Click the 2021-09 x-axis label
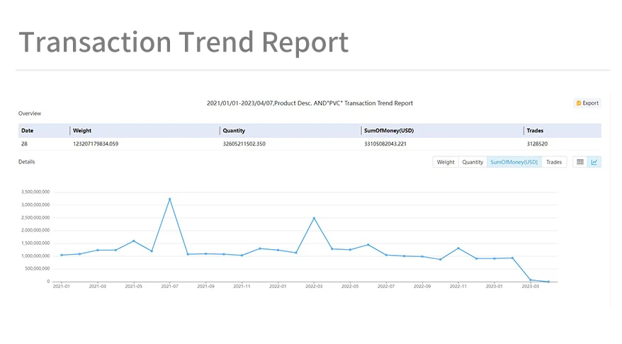This screenshot has width=622, height=344. click(x=206, y=286)
